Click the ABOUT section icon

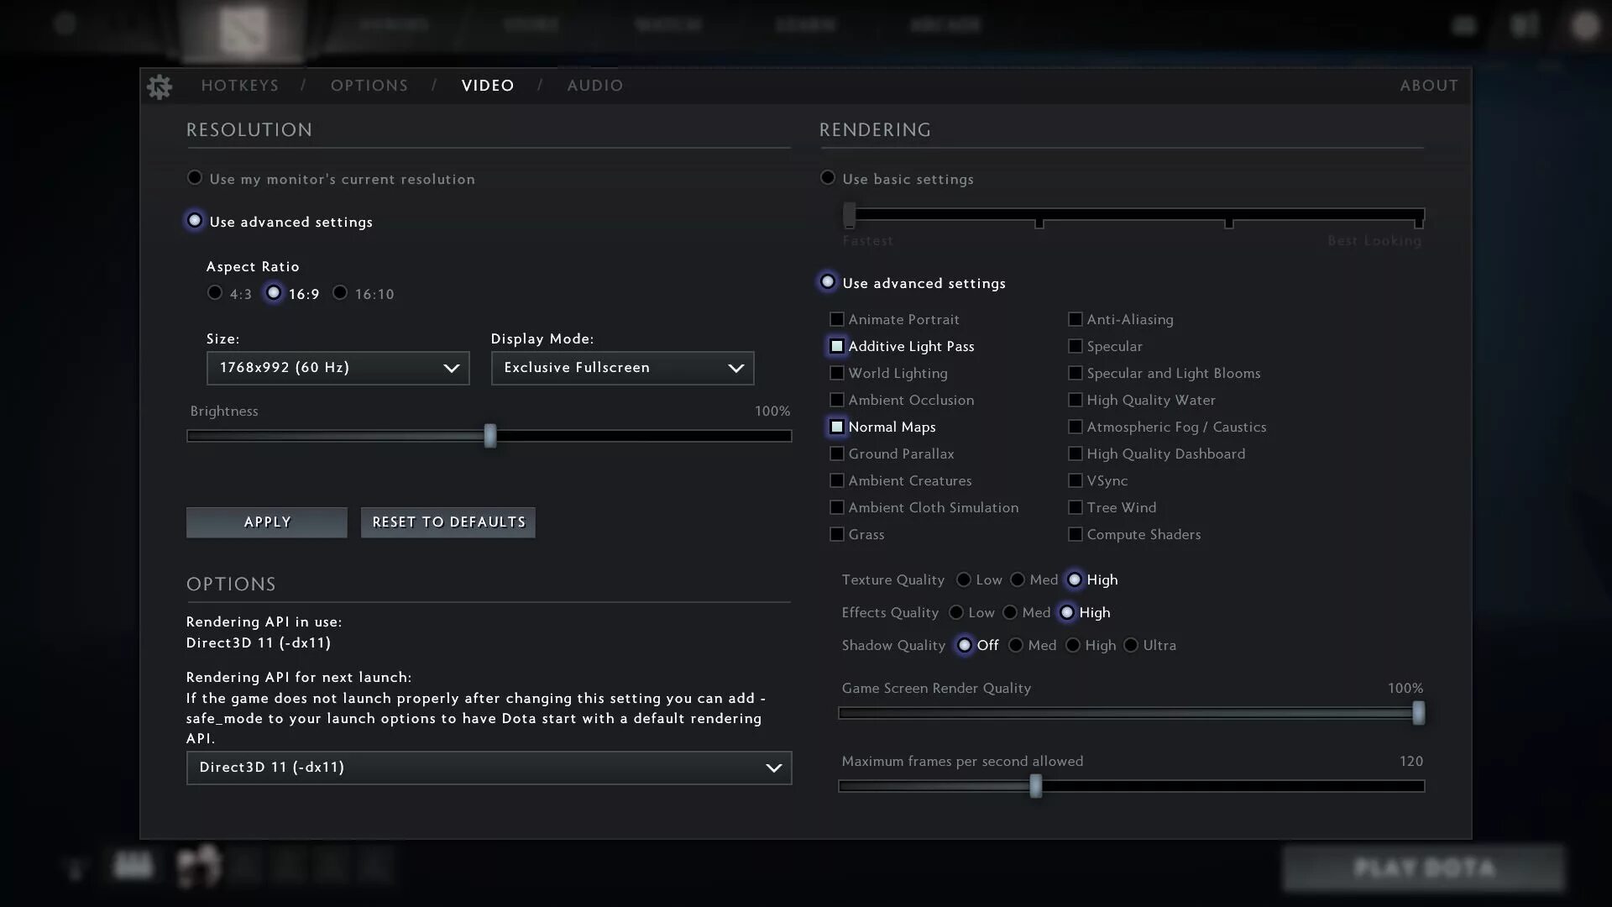pyautogui.click(x=1428, y=86)
